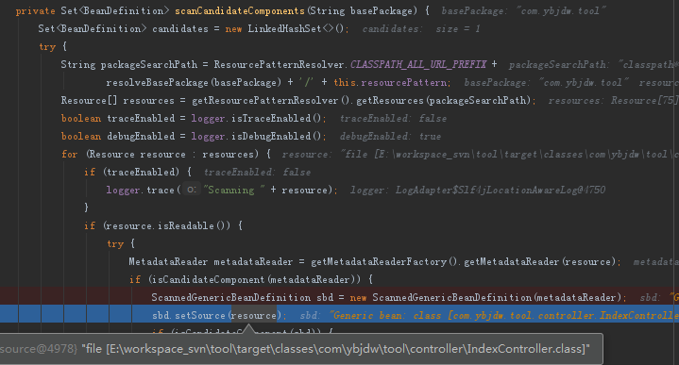Viewport: 679px width, 365px height.
Task: Click the getResources method call
Action: click(390, 101)
